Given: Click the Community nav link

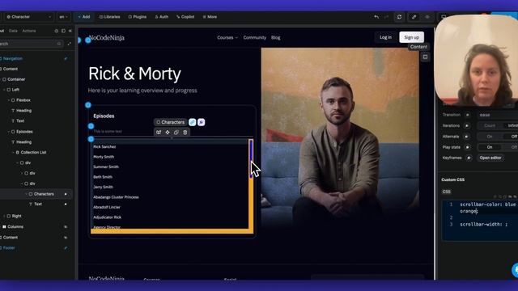Looking at the screenshot, I should click(255, 38).
